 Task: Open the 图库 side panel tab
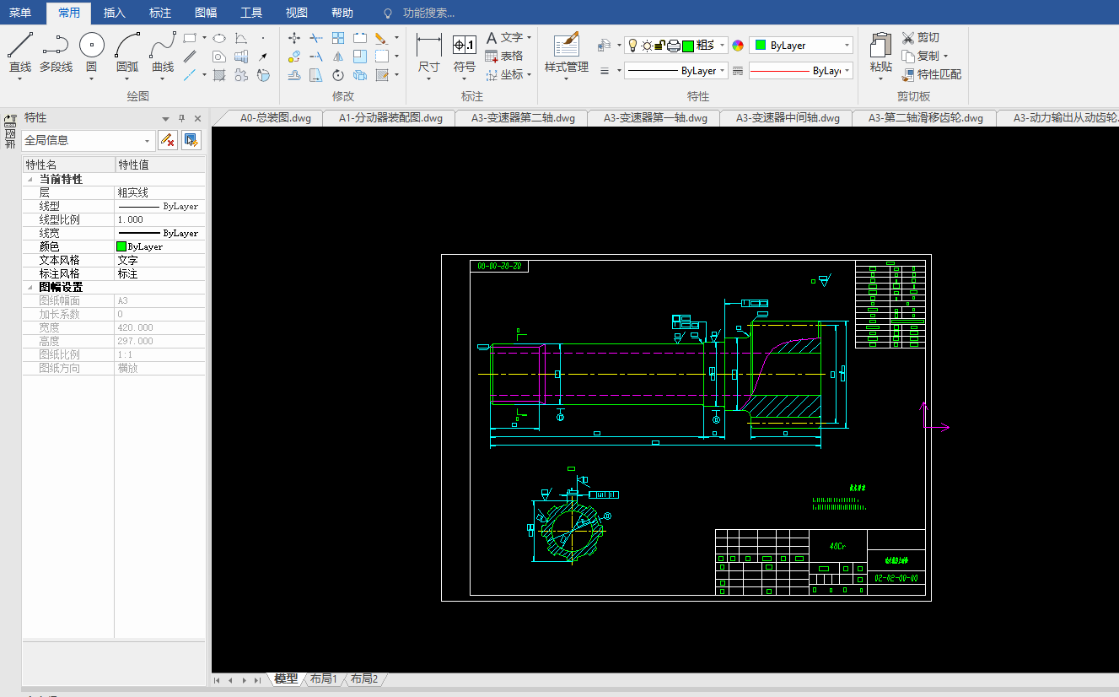10,131
